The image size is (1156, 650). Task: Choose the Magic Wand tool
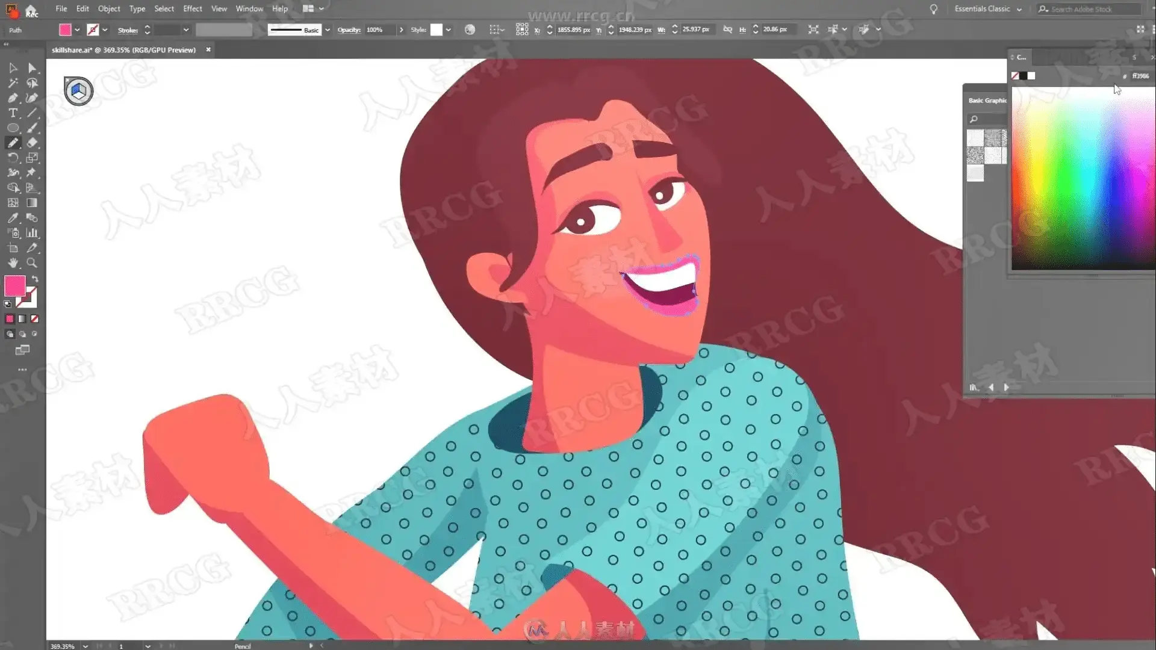[x=13, y=83]
